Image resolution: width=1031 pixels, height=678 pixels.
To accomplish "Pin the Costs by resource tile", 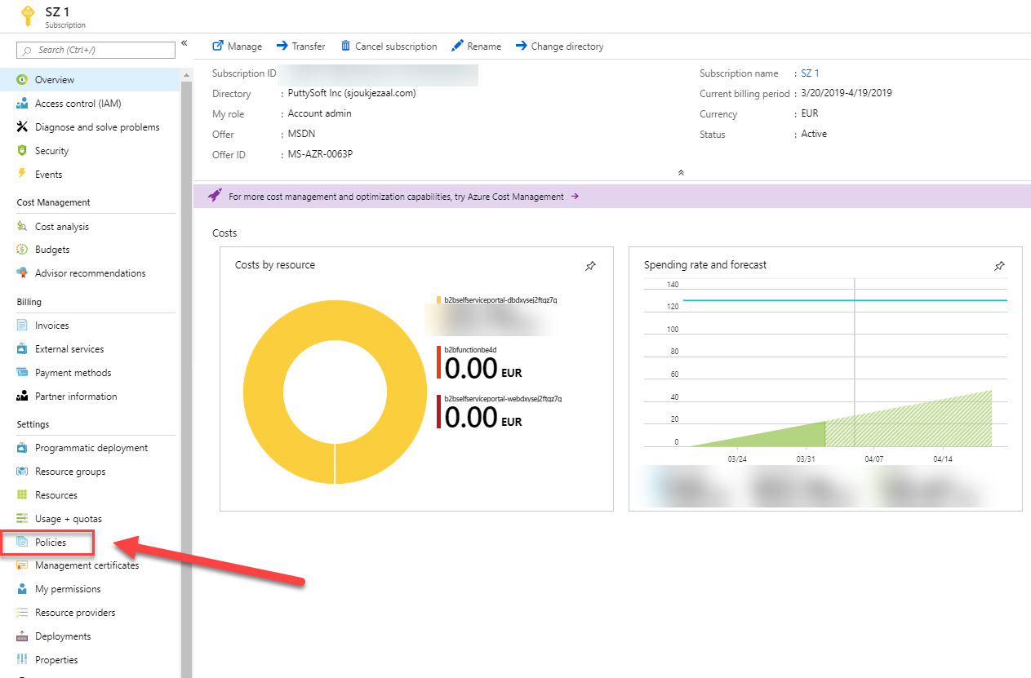I will [590, 266].
